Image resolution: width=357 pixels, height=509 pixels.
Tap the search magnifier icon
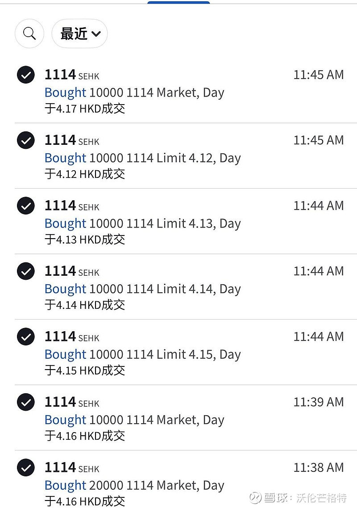click(29, 34)
